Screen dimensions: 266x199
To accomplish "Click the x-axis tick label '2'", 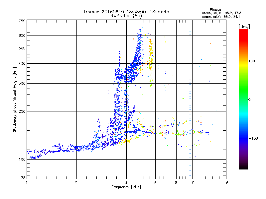I will tap(76, 183).
